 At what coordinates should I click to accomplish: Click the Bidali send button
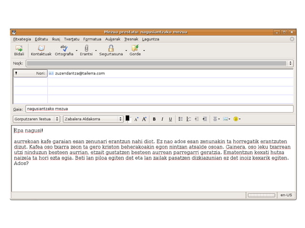coord(19,50)
